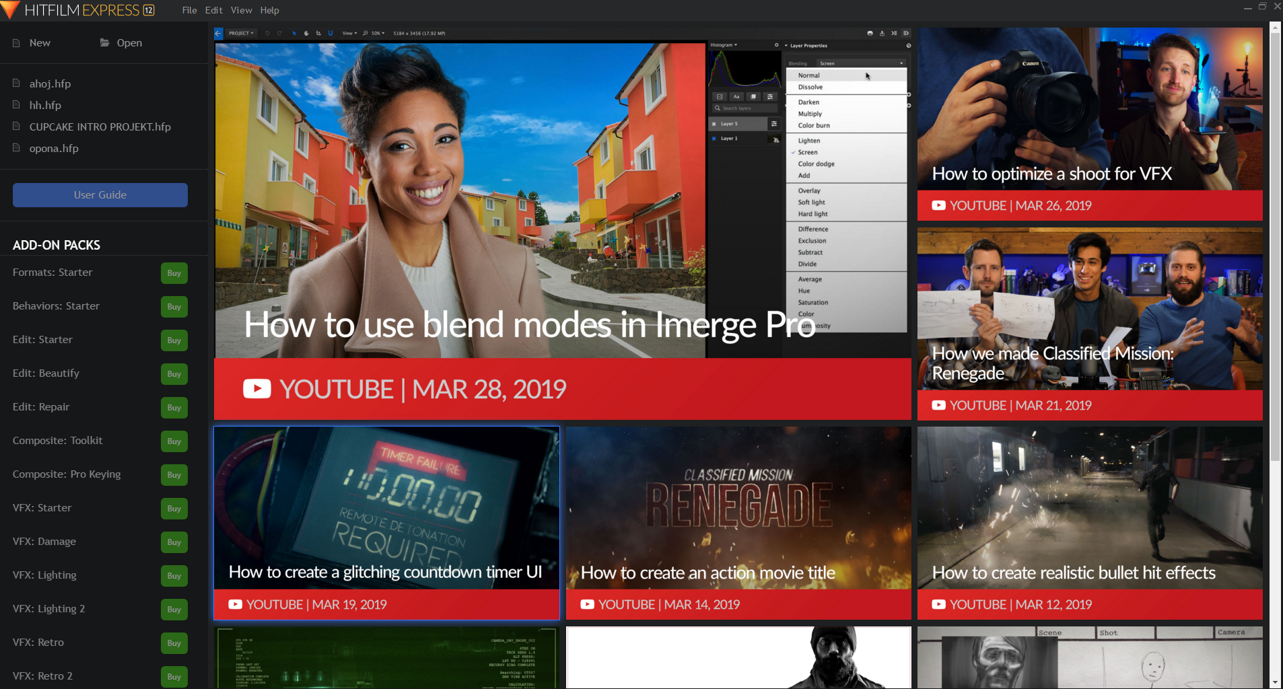Click the YouTube icon on the bullet hit effects banner
Image resolution: width=1283 pixels, height=689 pixels.
pyautogui.click(x=938, y=604)
